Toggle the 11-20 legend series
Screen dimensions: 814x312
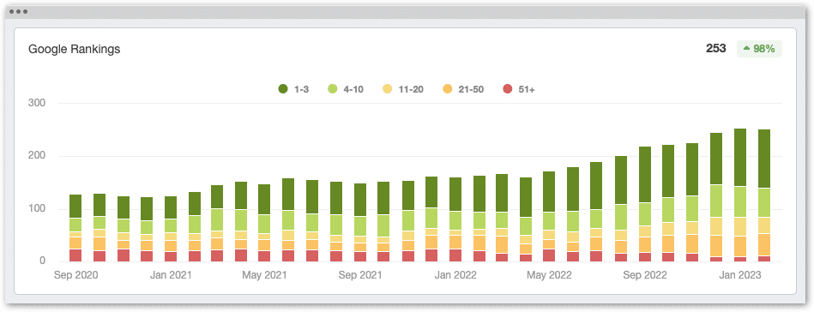click(x=403, y=89)
